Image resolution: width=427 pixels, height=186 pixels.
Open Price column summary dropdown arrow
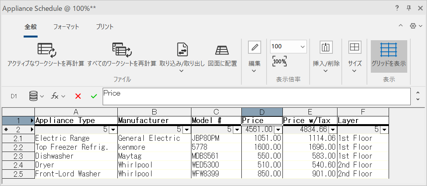[x=278, y=130]
